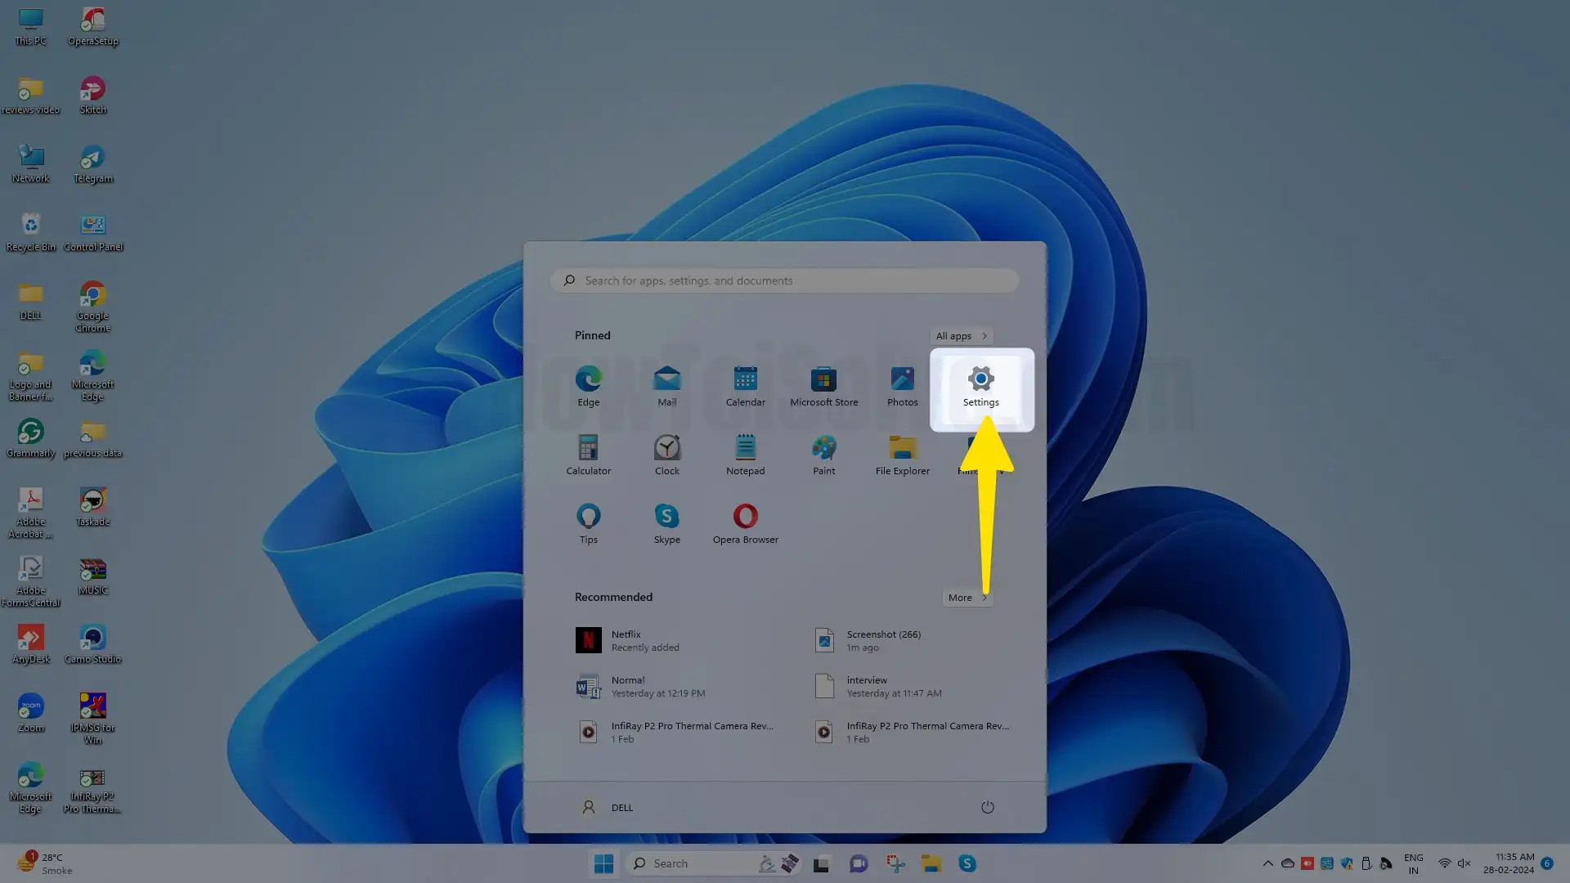Launch Opera Browser from Start menu
This screenshot has height=883, width=1570.
pos(745,523)
